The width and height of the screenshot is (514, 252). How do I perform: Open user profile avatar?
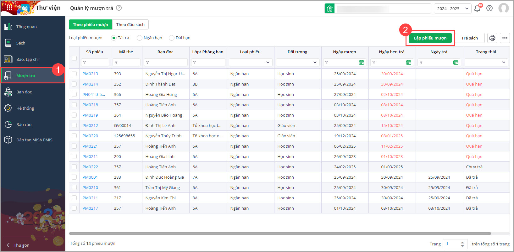(503, 8)
